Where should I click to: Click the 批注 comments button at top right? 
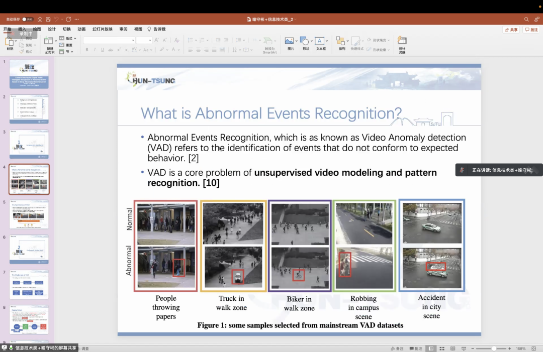531,30
